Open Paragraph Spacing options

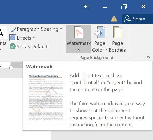tap(36, 29)
